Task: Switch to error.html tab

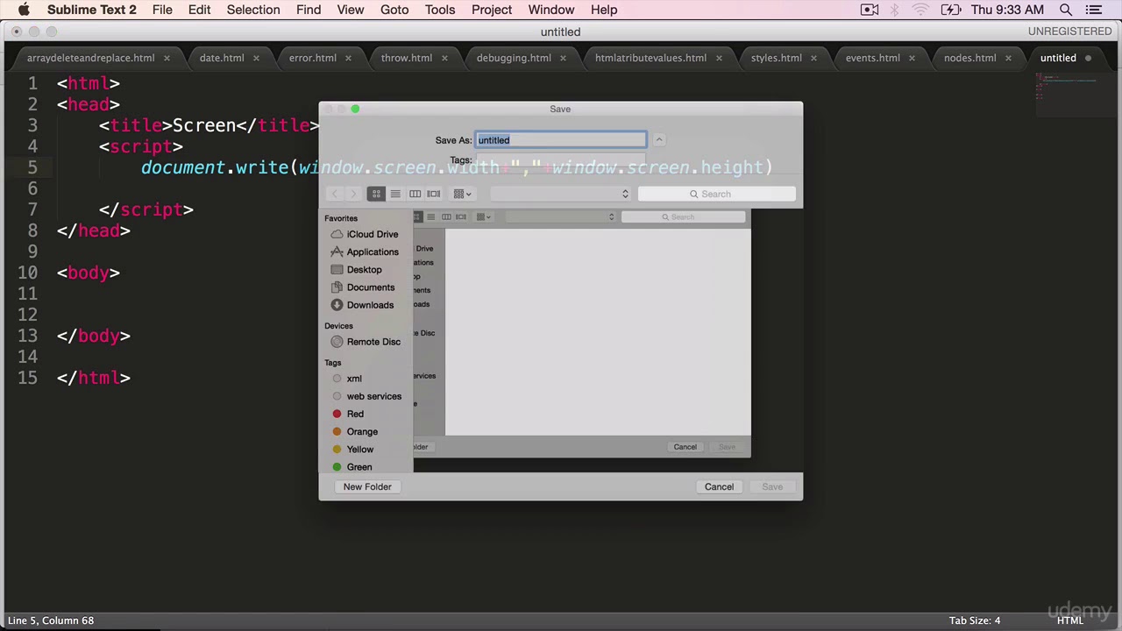Action: (313, 58)
